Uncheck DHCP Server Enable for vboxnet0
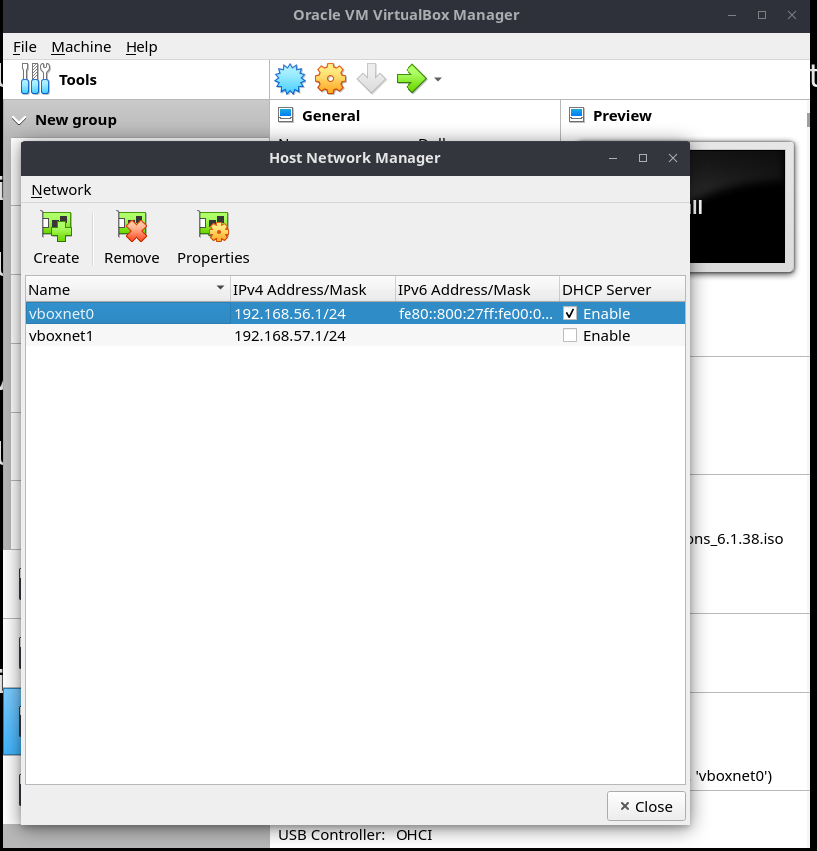 [x=570, y=313]
